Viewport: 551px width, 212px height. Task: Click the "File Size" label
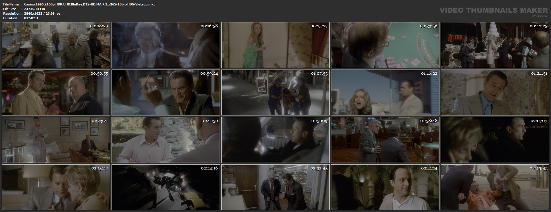(9, 9)
